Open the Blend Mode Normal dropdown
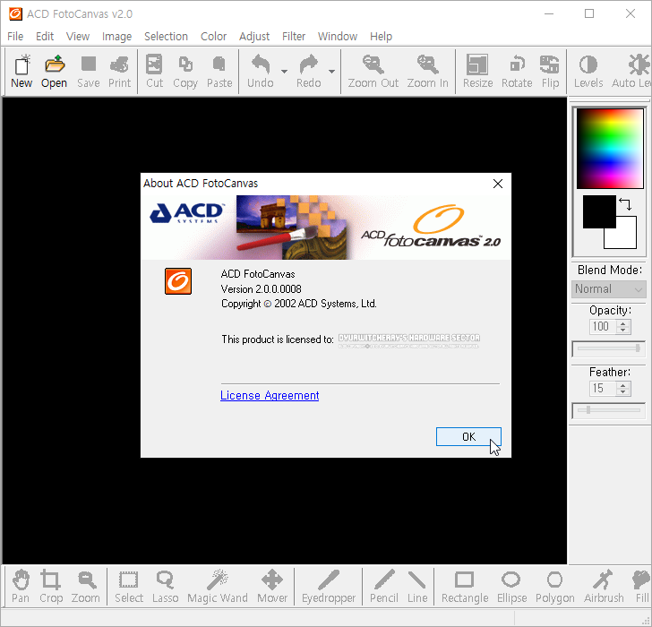The width and height of the screenshot is (652, 627). (609, 289)
